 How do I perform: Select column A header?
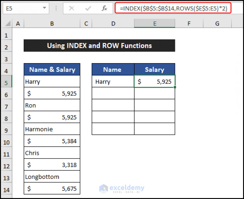(x=18, y=24)
